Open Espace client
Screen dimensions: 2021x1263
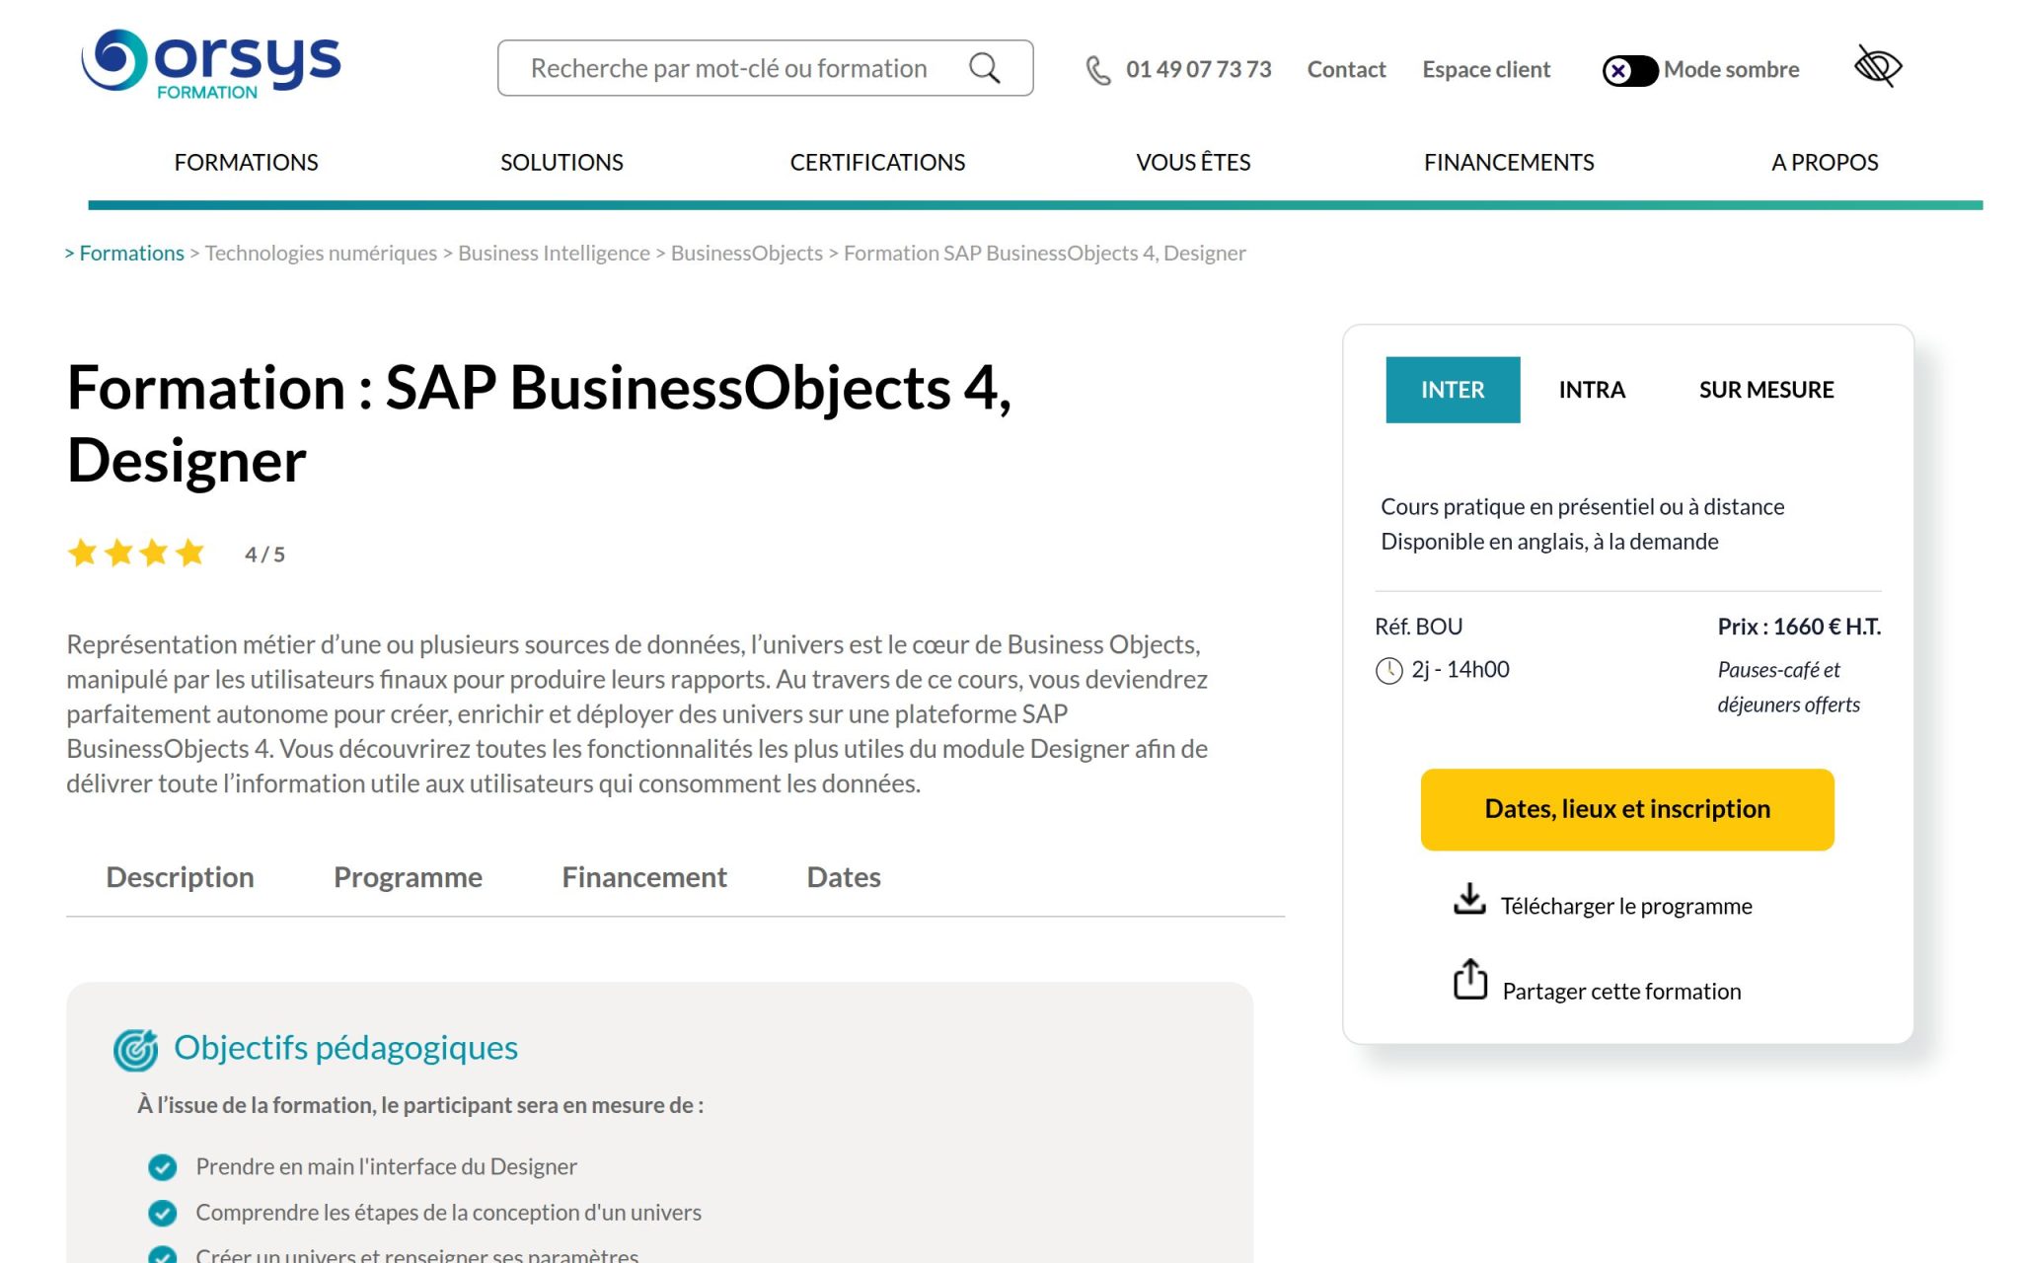click(1486, 69)
